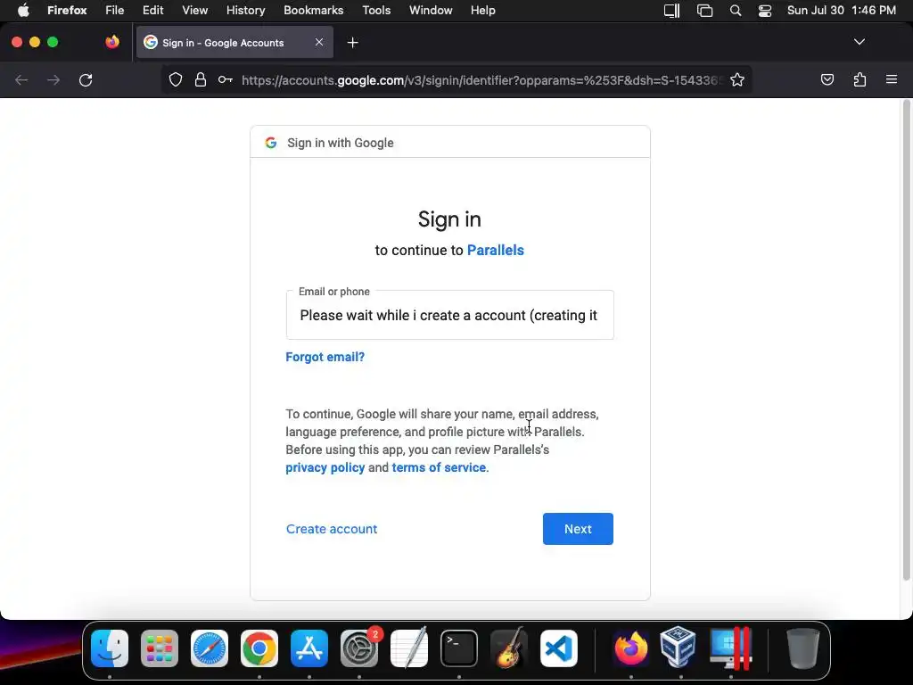Open Parallels Desktop from the Dock
This screenshot has height=685, width=913.
click(x=730, y=648)
